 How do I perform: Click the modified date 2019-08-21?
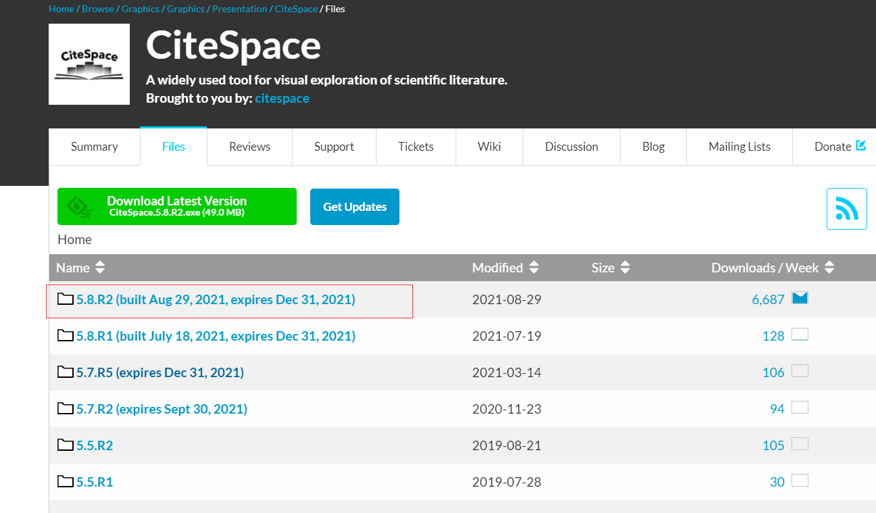click(507, 445)
